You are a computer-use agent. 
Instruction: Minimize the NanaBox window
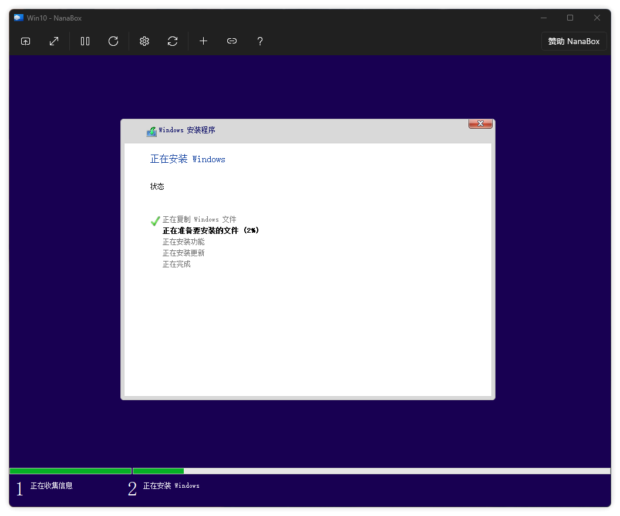[x=542, y=18]
